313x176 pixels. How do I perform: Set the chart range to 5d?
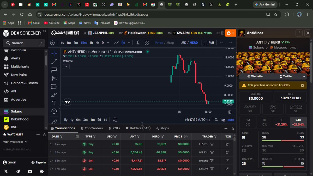coord(99,120)
